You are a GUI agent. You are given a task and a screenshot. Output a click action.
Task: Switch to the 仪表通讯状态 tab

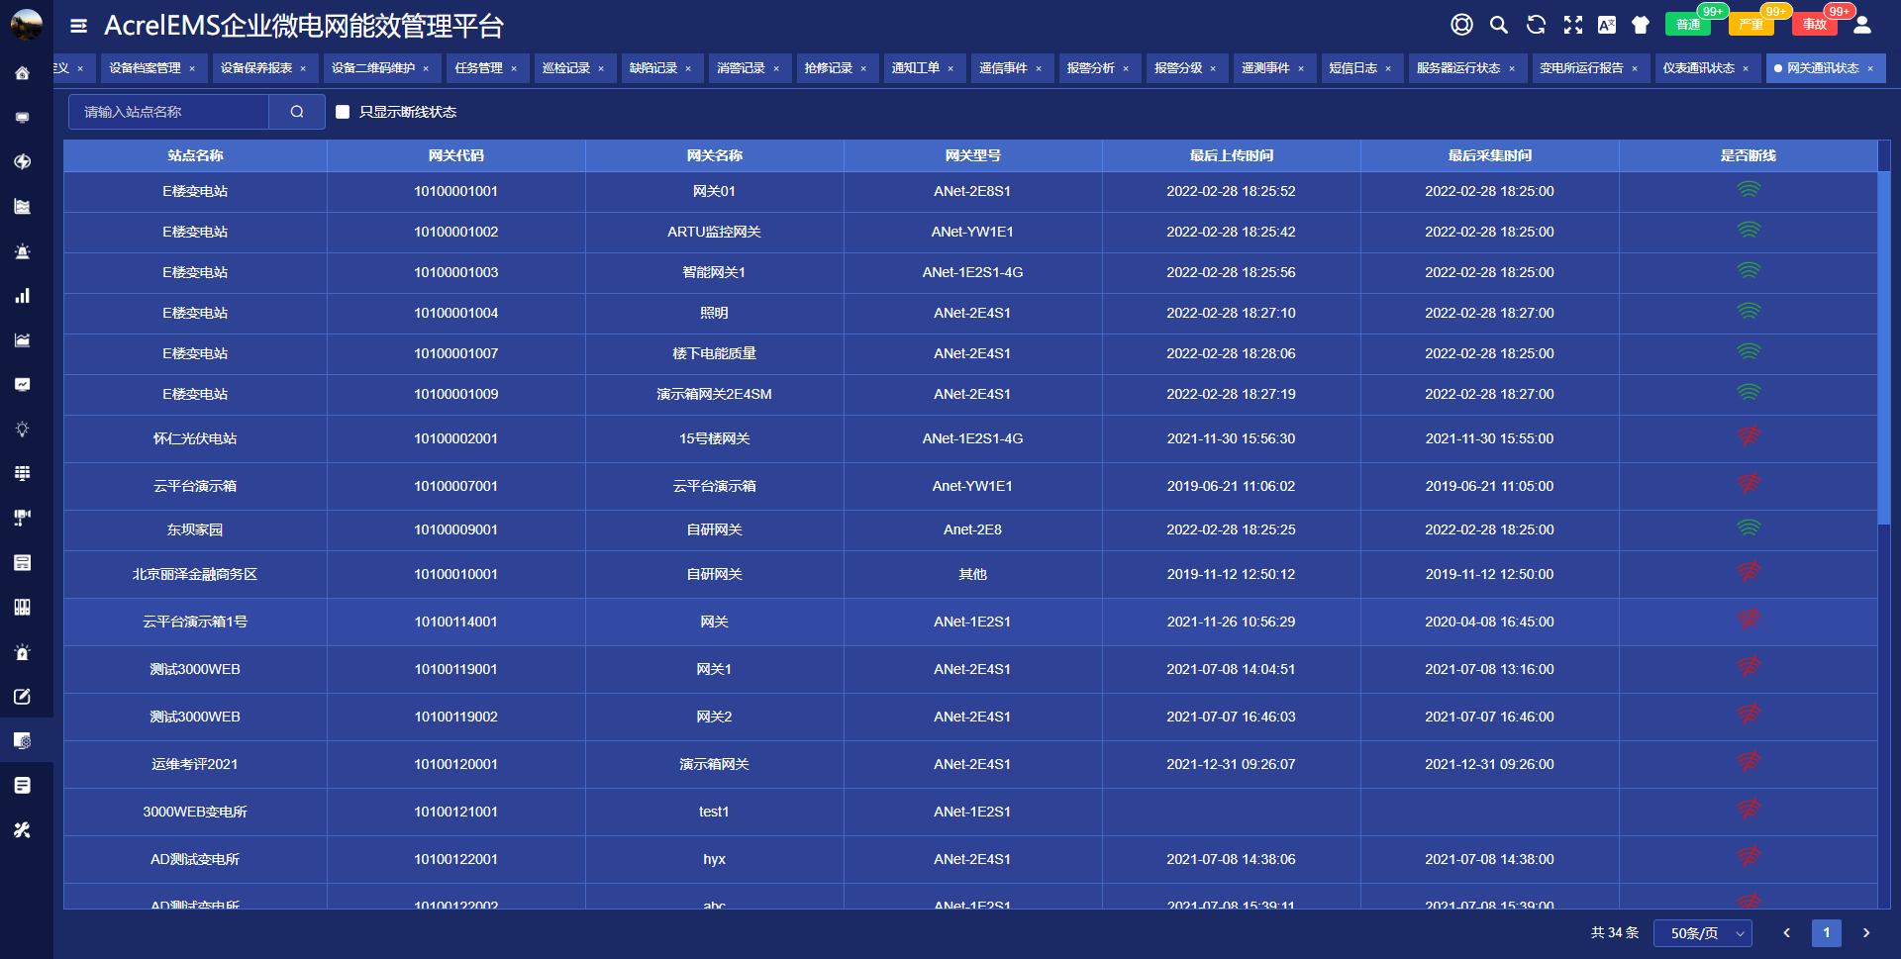(x=1698, y=68)
